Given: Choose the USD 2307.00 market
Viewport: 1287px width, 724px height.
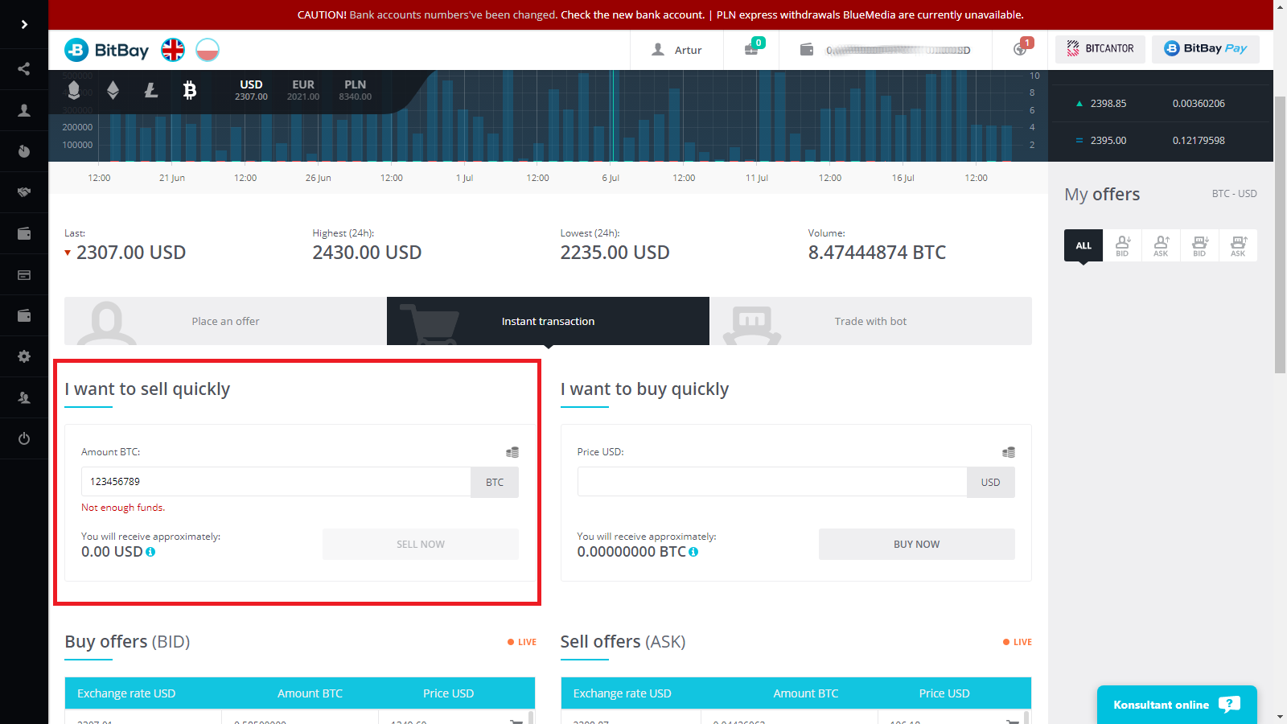Looking at the screenshot, I should coord(251,90).
